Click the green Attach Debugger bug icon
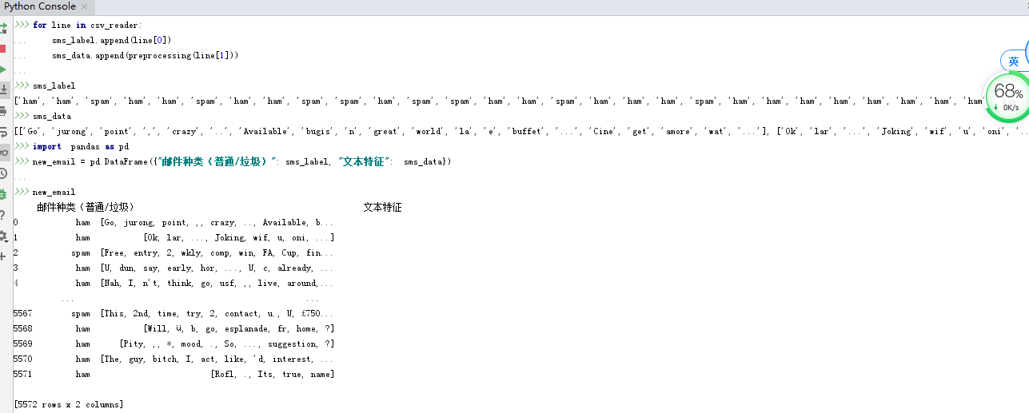The width and height of the screenshot is (1029, 413). 3,194
